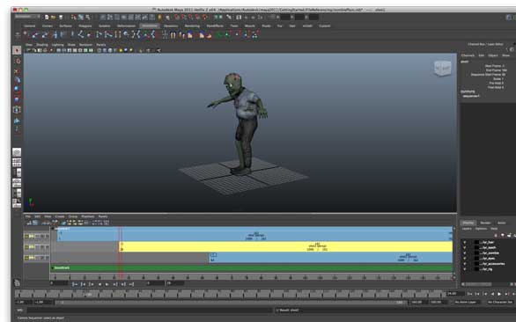516x322 pixels.
Task: Switch to the Dynamics shelf tab
Action: click(x=171, y=26)
